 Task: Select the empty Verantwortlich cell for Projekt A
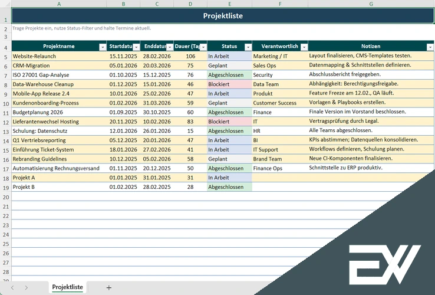(x=279, y=178)
